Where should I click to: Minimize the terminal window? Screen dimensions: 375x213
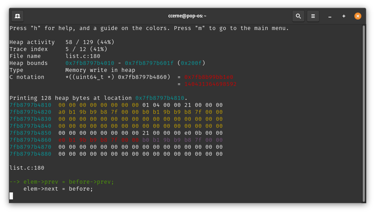point(330,16)
